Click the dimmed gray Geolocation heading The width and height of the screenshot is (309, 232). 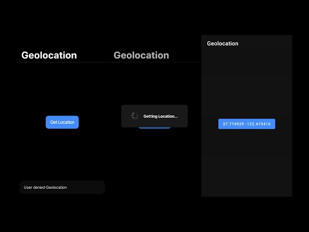[x=141, y=55]
